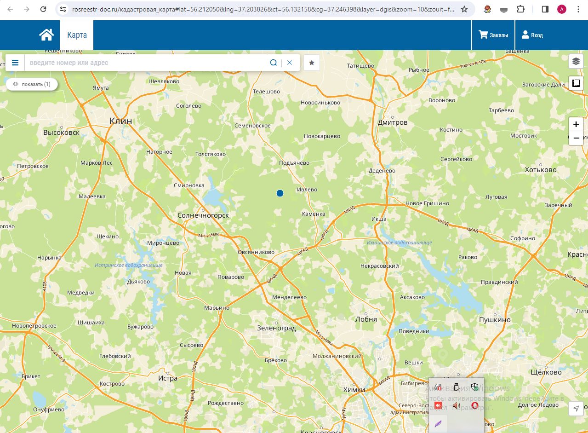
Task: Clear the search field with X icon
Action: click(x=290, y=63)
